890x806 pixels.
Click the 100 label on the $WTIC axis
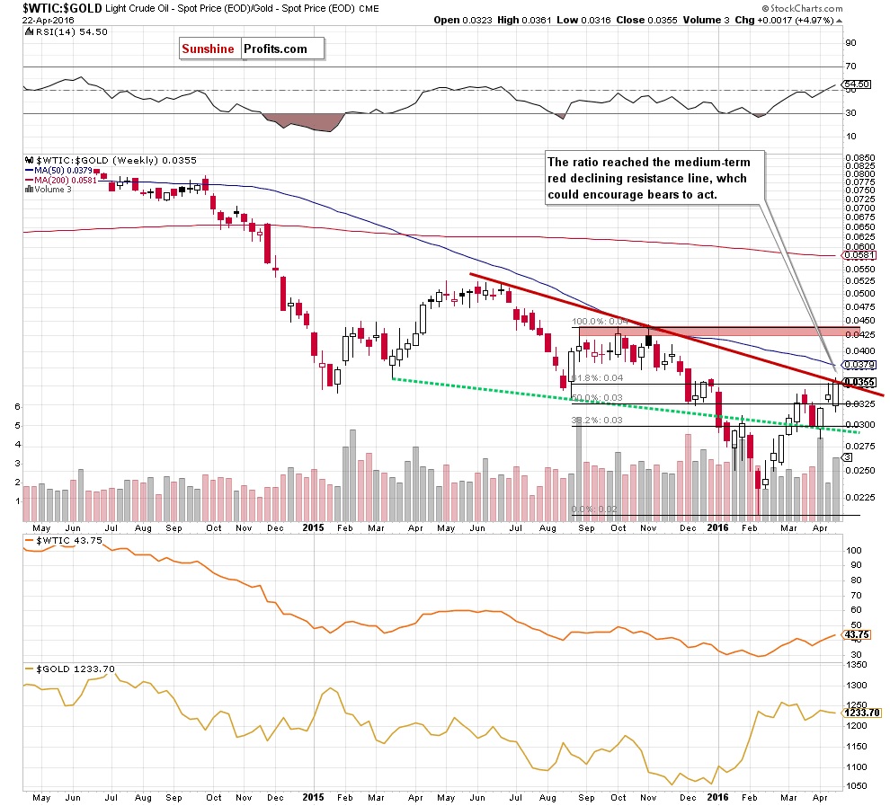[x=854, y=550]
